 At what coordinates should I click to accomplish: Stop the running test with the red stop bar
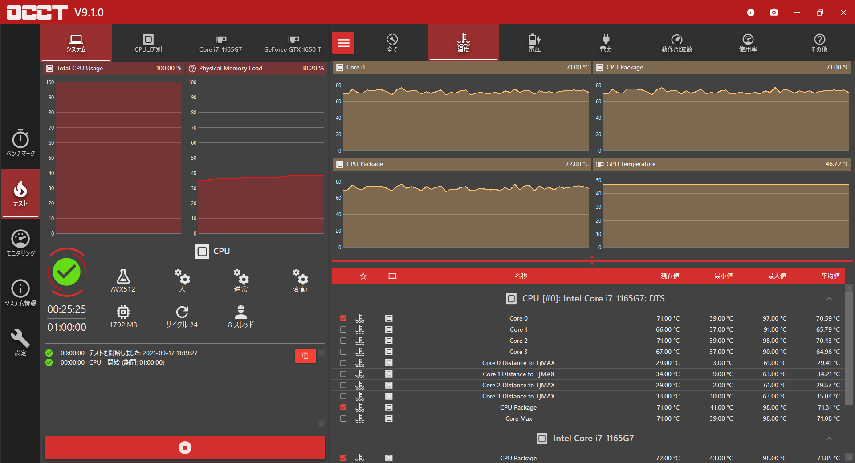(x=185, y=447)
